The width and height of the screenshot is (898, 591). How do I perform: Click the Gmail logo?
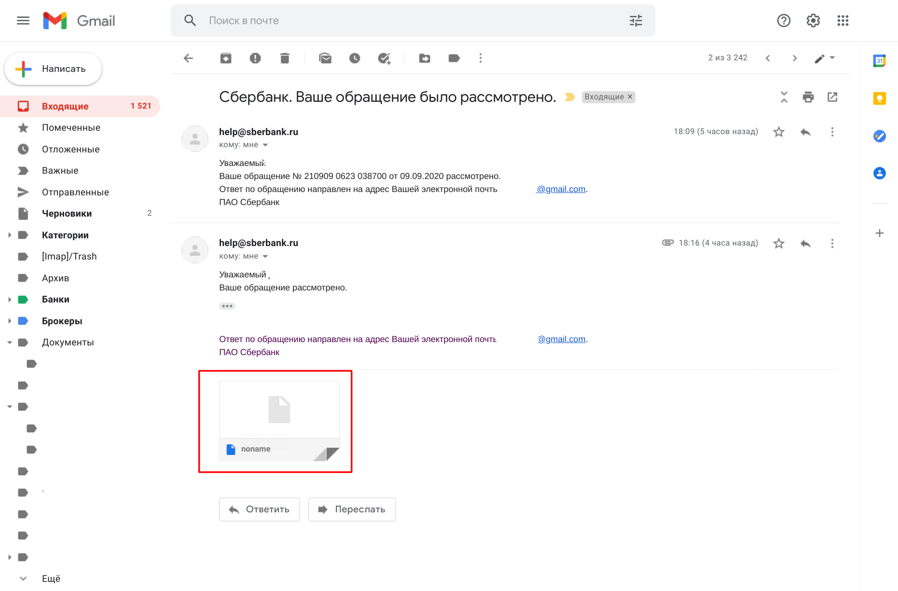[79, 20]
